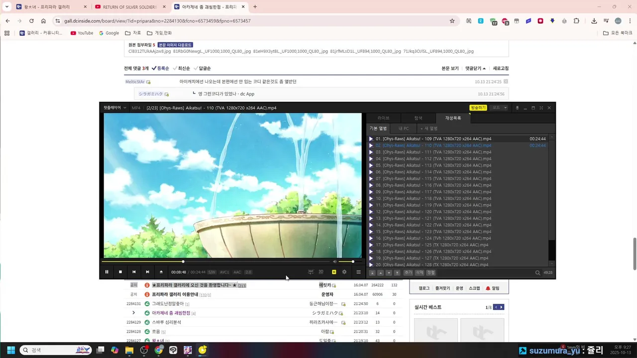Toggle 360 degree video mode
This screenshot has height=358, width=637.
point(311,272)
